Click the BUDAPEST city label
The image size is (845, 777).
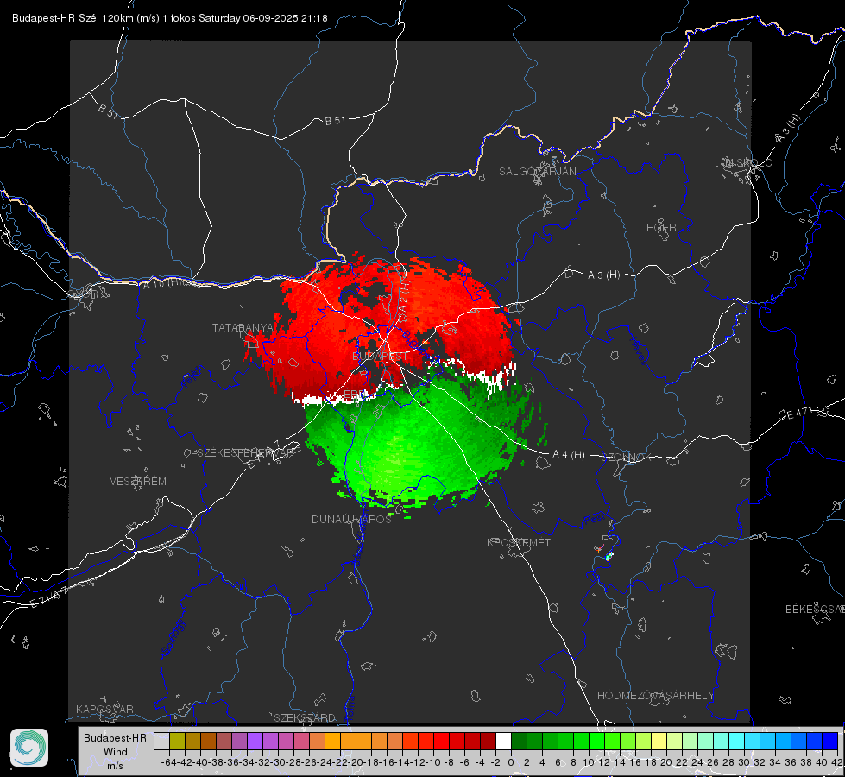coord(380,357)
